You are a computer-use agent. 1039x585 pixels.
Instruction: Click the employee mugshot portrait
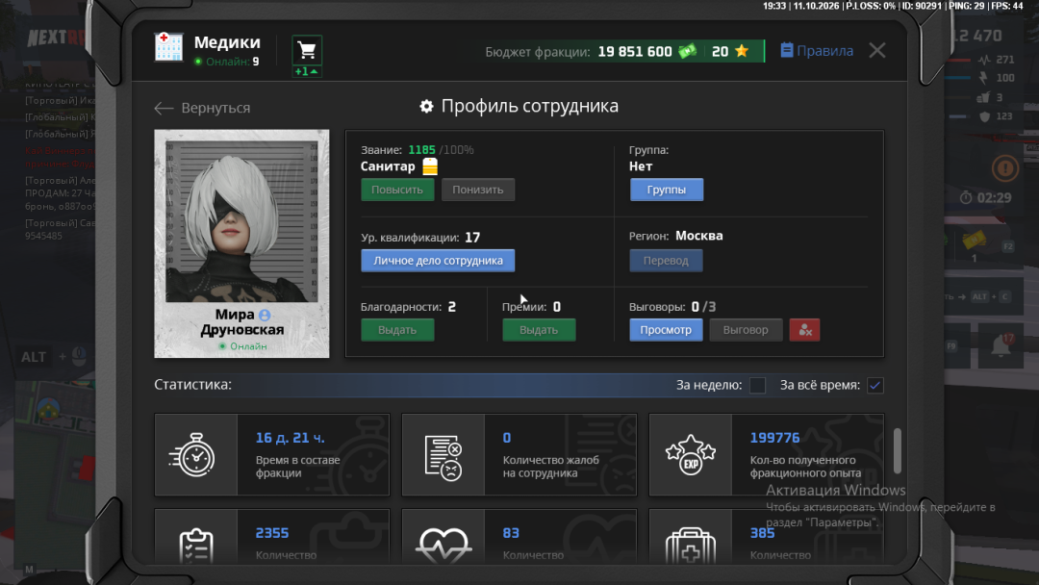(241, 221)
